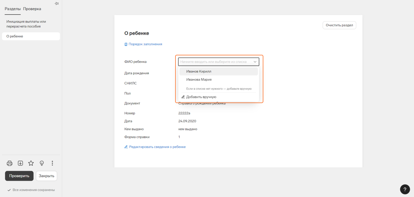
Task: Click the Очистить раздел button
Action: [339, 25]
